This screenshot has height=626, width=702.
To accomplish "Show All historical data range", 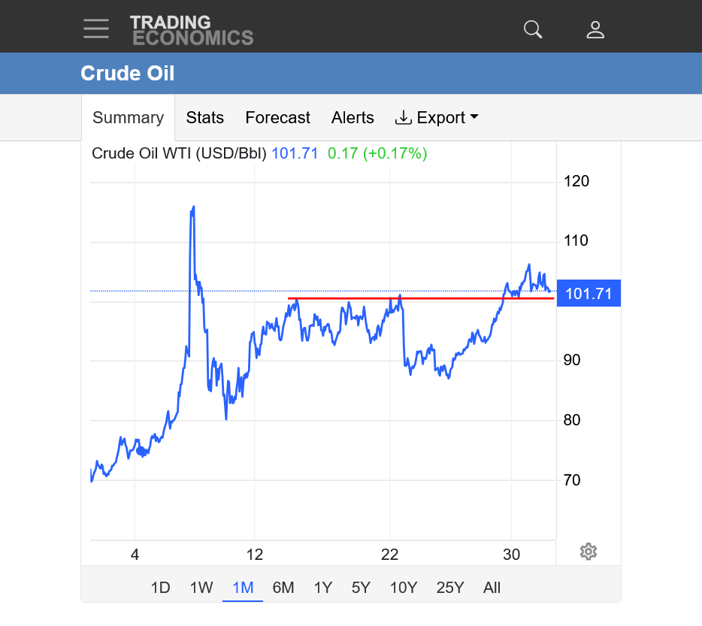I will [492, 588].
